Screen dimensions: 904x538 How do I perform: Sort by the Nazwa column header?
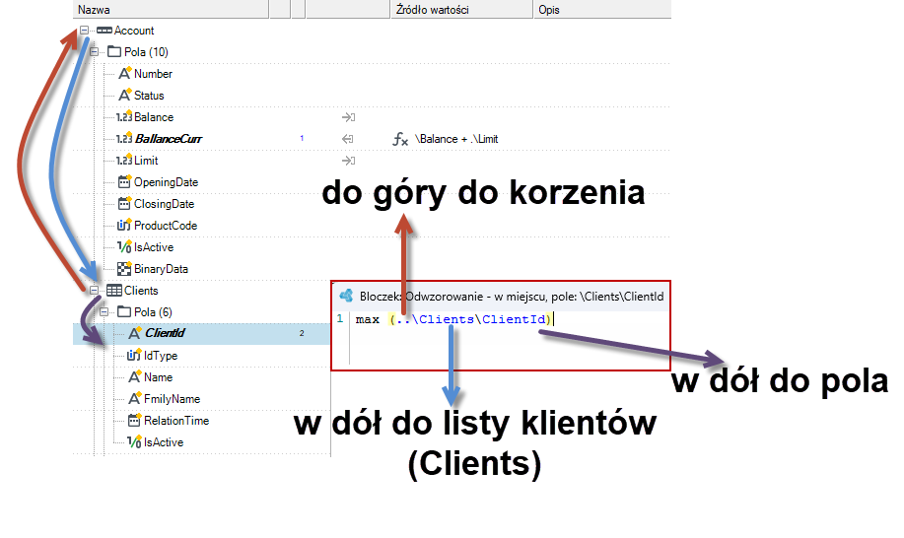pos(172,9)
